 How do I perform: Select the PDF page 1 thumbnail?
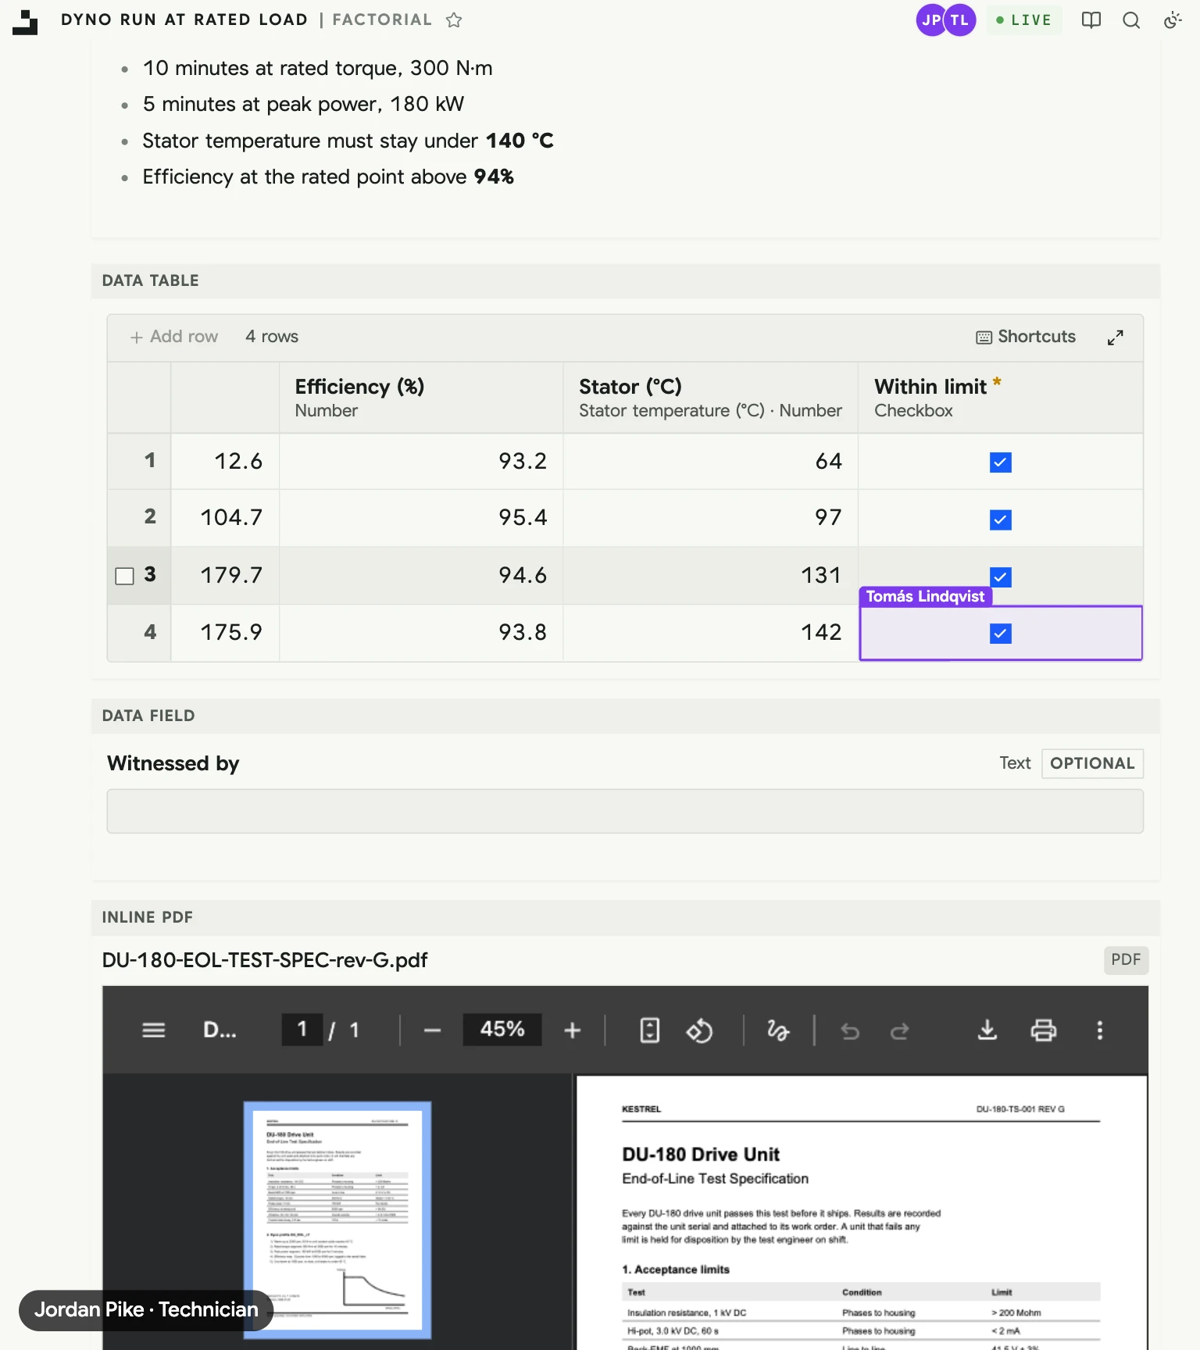click(337, 1220)
